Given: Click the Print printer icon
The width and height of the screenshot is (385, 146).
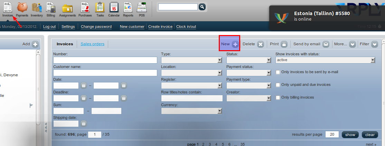Looking at the screenshot, I should point(284,44).
